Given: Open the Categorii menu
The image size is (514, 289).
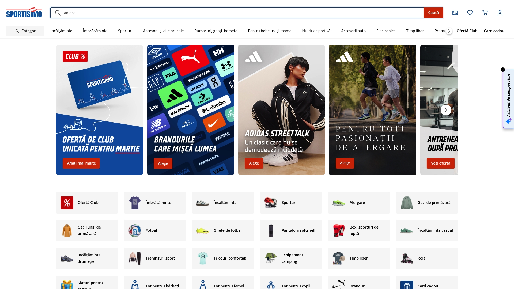Looking at the screenshot, I should click(x=25, y=31).
